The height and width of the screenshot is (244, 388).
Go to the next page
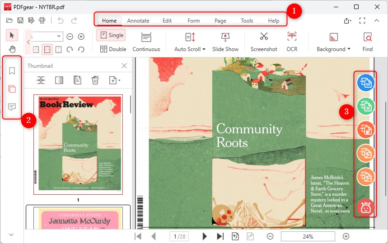click(205, 236)
